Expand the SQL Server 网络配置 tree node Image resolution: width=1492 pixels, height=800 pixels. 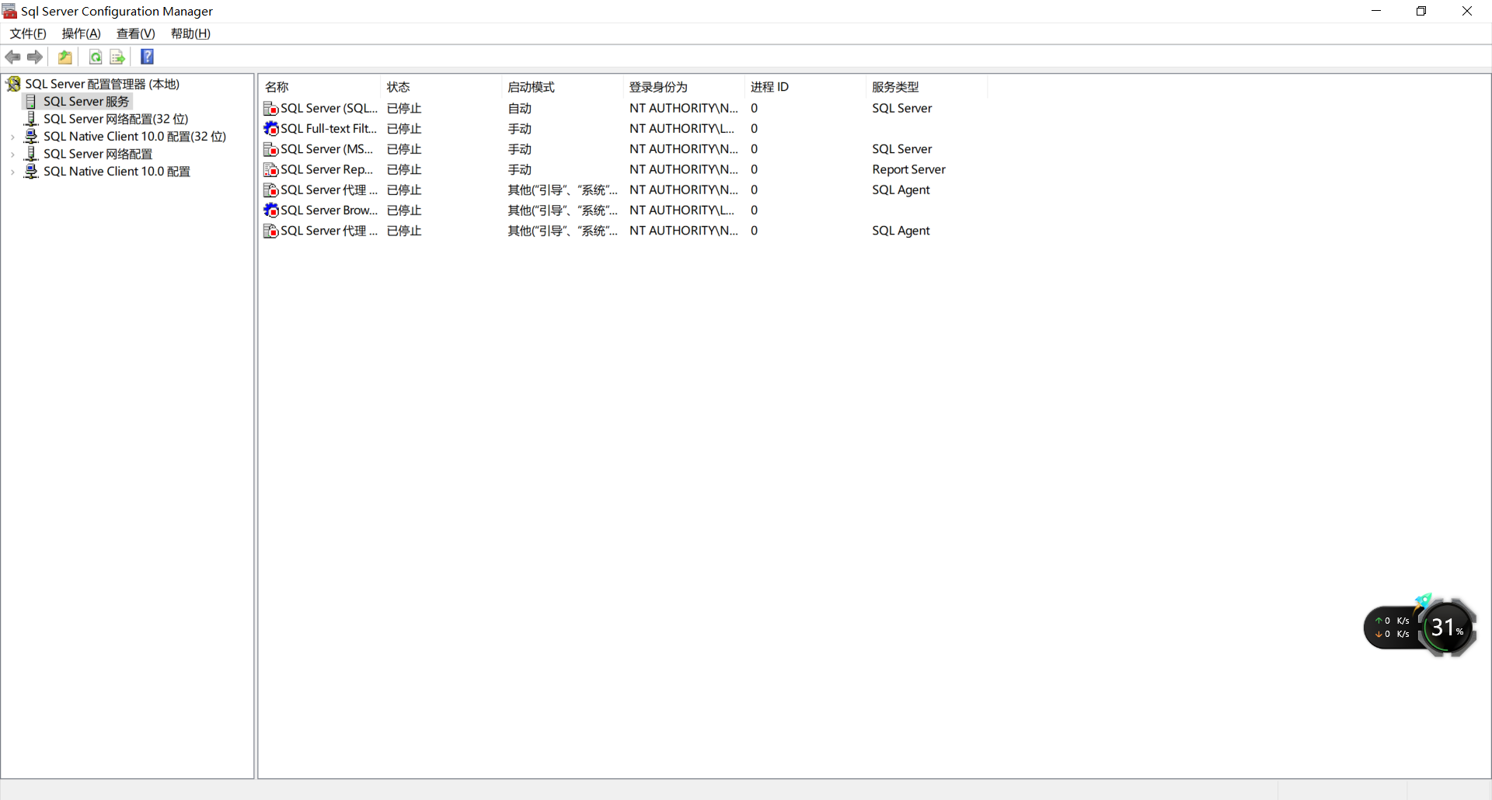tap(12, 154)
